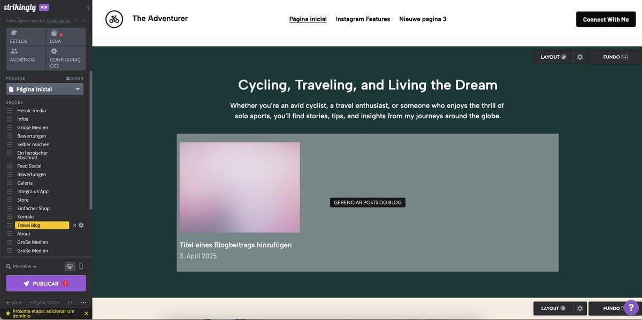This screenshot has width=642, height=320.
Task: Open Travel Blog section settings gear
Action: (81, 225)
